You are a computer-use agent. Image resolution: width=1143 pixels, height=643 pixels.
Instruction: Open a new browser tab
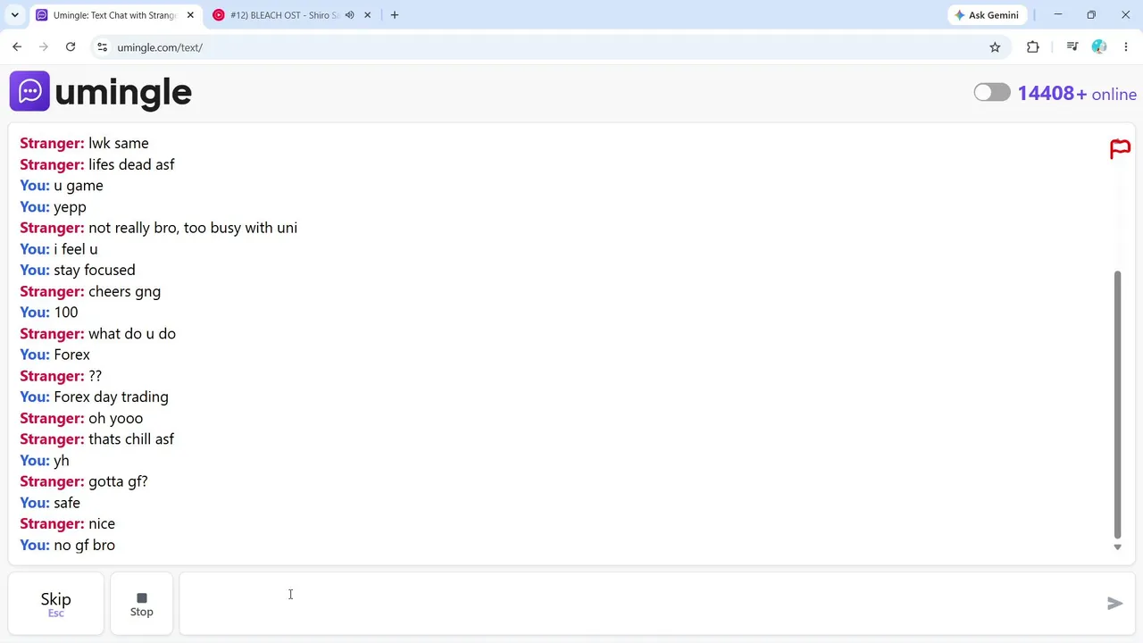tap(395, 15)
